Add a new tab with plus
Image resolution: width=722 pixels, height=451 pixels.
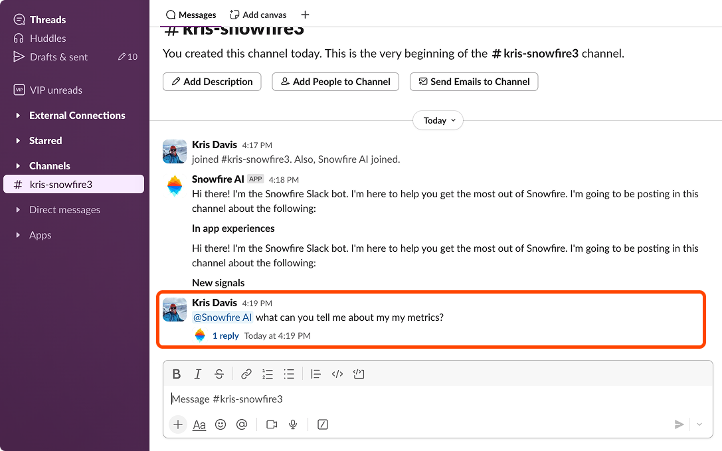[305, 15]
